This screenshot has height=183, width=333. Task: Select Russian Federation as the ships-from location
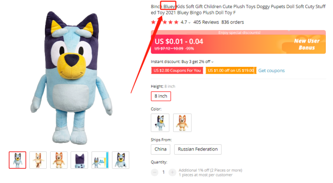(x=198, y=149)
